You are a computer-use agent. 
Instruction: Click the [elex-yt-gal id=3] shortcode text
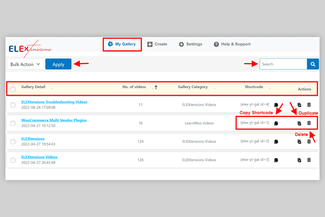pyautogui.click(x=255, y=160)
